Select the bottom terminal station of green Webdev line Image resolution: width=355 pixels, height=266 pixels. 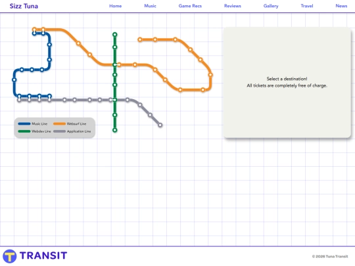tap(115, 130)
